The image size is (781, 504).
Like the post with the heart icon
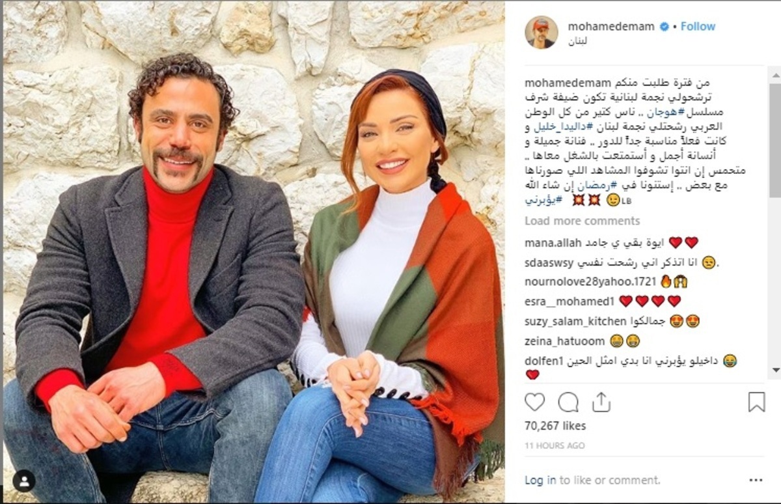point(534,402)
